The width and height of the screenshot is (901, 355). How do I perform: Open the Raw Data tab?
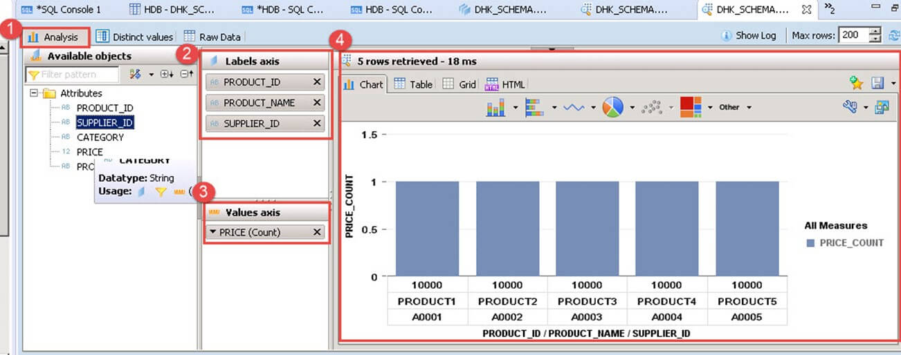click(212, 37)
